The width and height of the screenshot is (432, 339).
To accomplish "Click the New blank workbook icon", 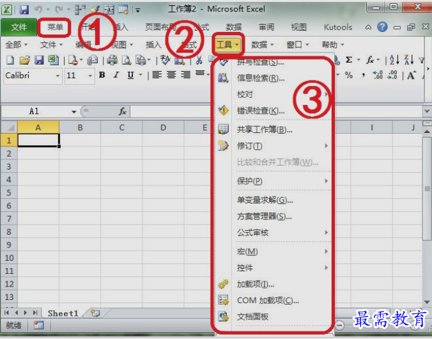I will (10, 60).
